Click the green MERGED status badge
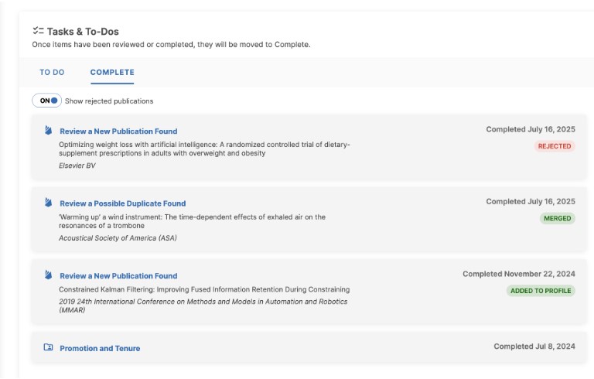594x379 pixels. pos(556,218)
